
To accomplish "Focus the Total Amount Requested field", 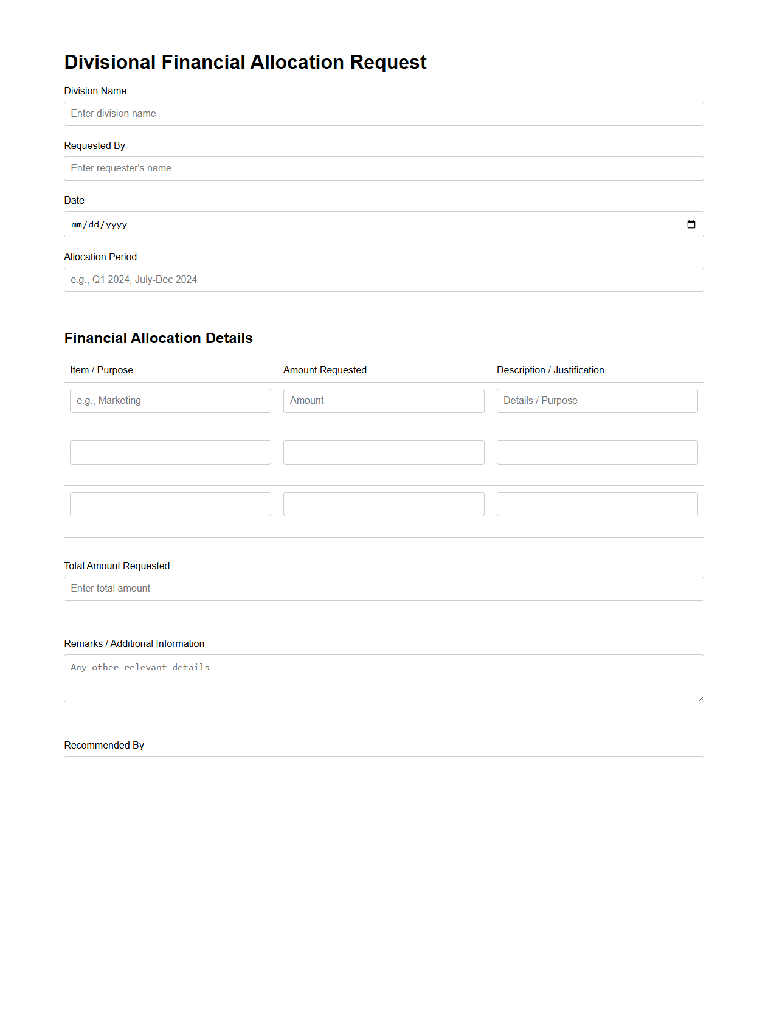I will [x=384, y=589].
